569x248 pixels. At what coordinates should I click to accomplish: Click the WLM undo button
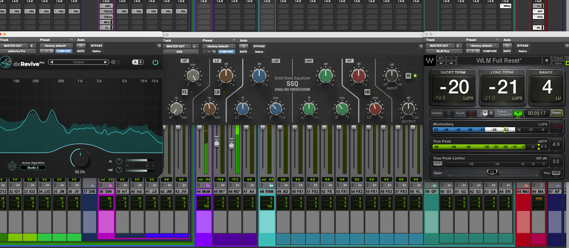[x=441, y=58]
